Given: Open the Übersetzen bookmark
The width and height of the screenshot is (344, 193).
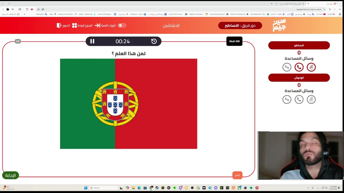Looking at the screenshot, I should [42, 14].
